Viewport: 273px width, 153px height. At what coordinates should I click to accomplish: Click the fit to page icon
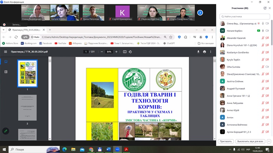[125, 52]
